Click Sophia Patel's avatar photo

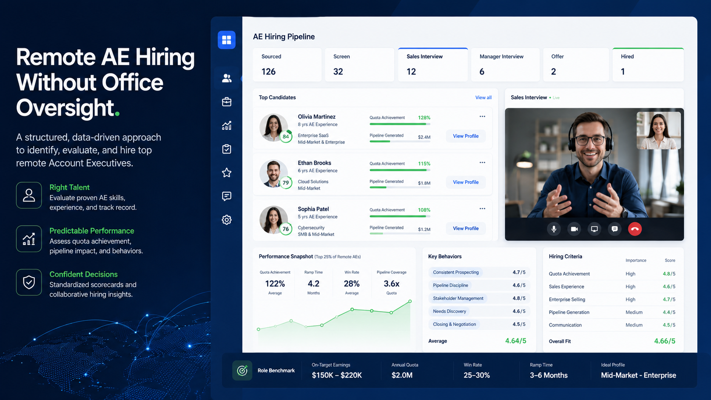click(273, 220)
